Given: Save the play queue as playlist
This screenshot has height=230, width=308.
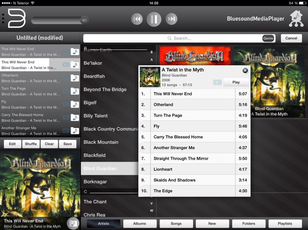Looking at the screenshot, I should coord(68,144).
